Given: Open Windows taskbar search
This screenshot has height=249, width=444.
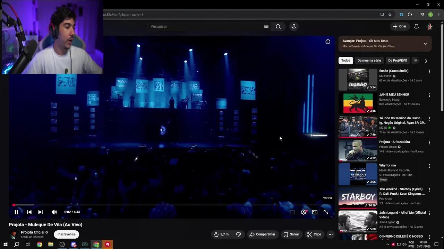Looking at the screenshot, I should [x=16, y=245].
